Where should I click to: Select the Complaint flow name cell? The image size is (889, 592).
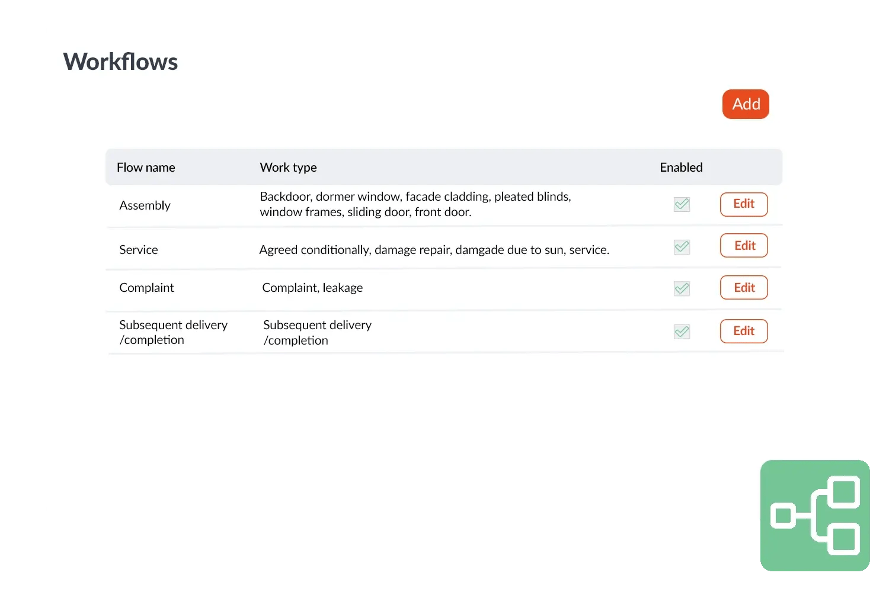tap(146, 288)
